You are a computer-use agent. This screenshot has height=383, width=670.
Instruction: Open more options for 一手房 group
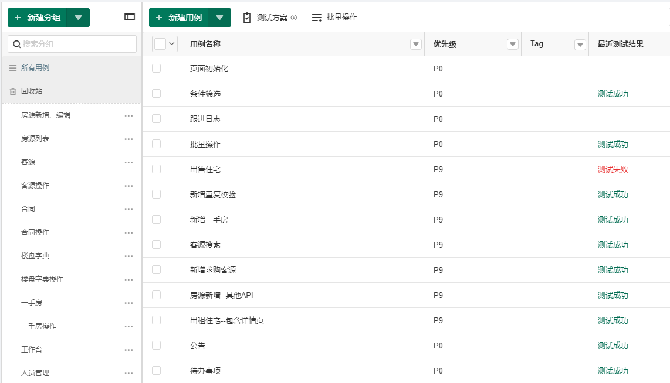[x=128, y=303]
